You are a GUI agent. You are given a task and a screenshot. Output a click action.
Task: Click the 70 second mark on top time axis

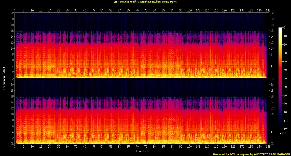[137, 10]
